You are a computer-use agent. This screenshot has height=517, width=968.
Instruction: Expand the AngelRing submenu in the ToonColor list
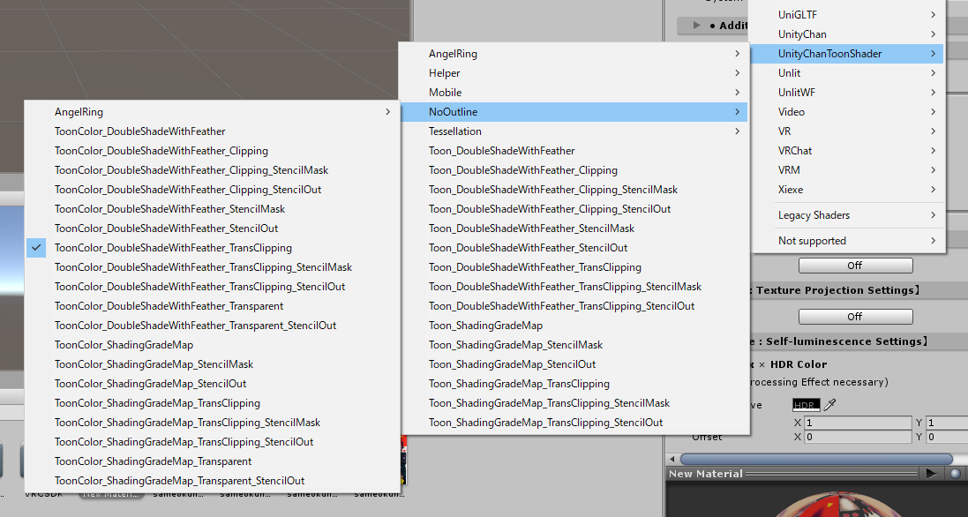pyautogui.click(x=213, y=112)
